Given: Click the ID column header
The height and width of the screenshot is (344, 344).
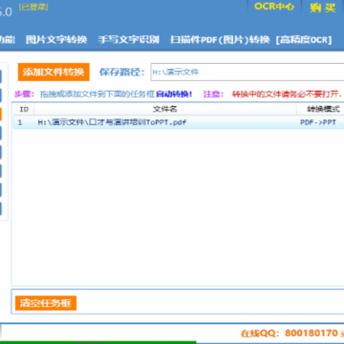Looking at the screenshot, I should (23, 109).
